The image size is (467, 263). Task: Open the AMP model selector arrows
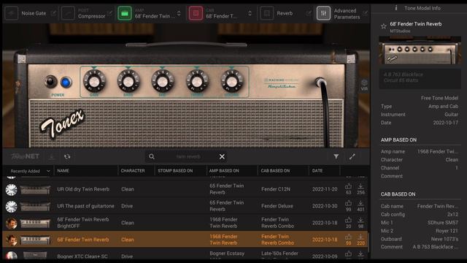click(179, 13)
